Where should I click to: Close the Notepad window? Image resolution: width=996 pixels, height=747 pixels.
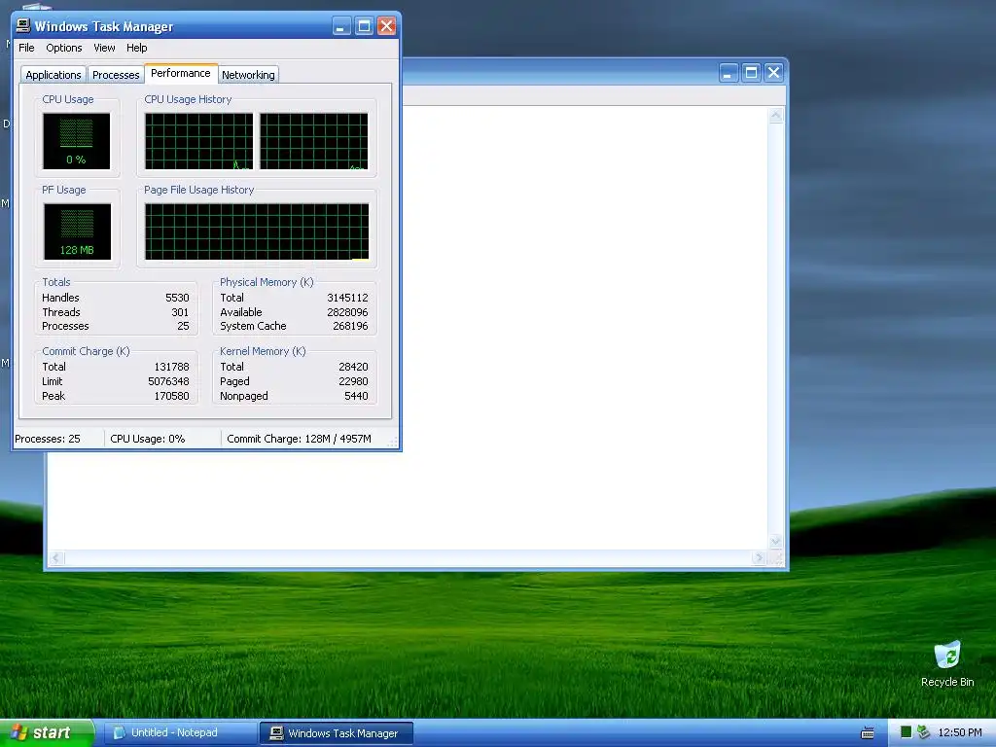tap(773, 72)
